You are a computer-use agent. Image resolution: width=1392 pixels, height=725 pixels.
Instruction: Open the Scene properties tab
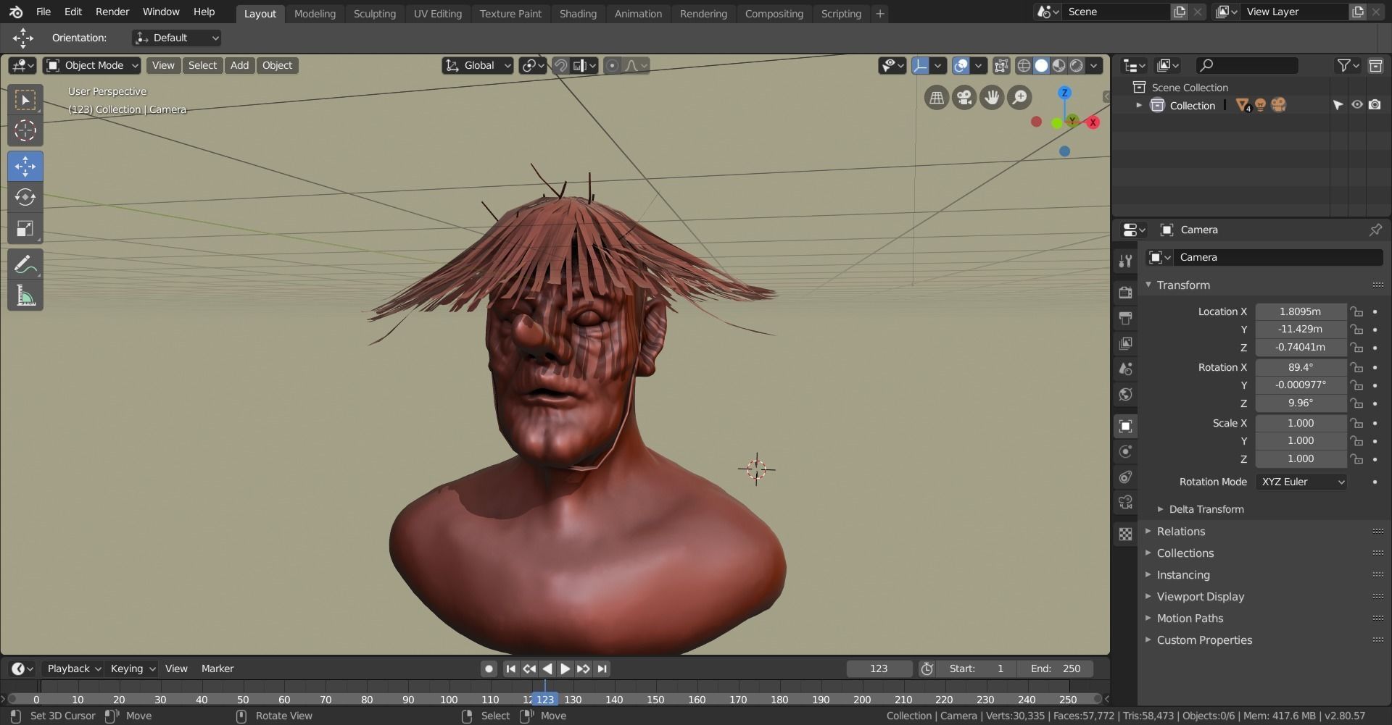point(1125,369)
